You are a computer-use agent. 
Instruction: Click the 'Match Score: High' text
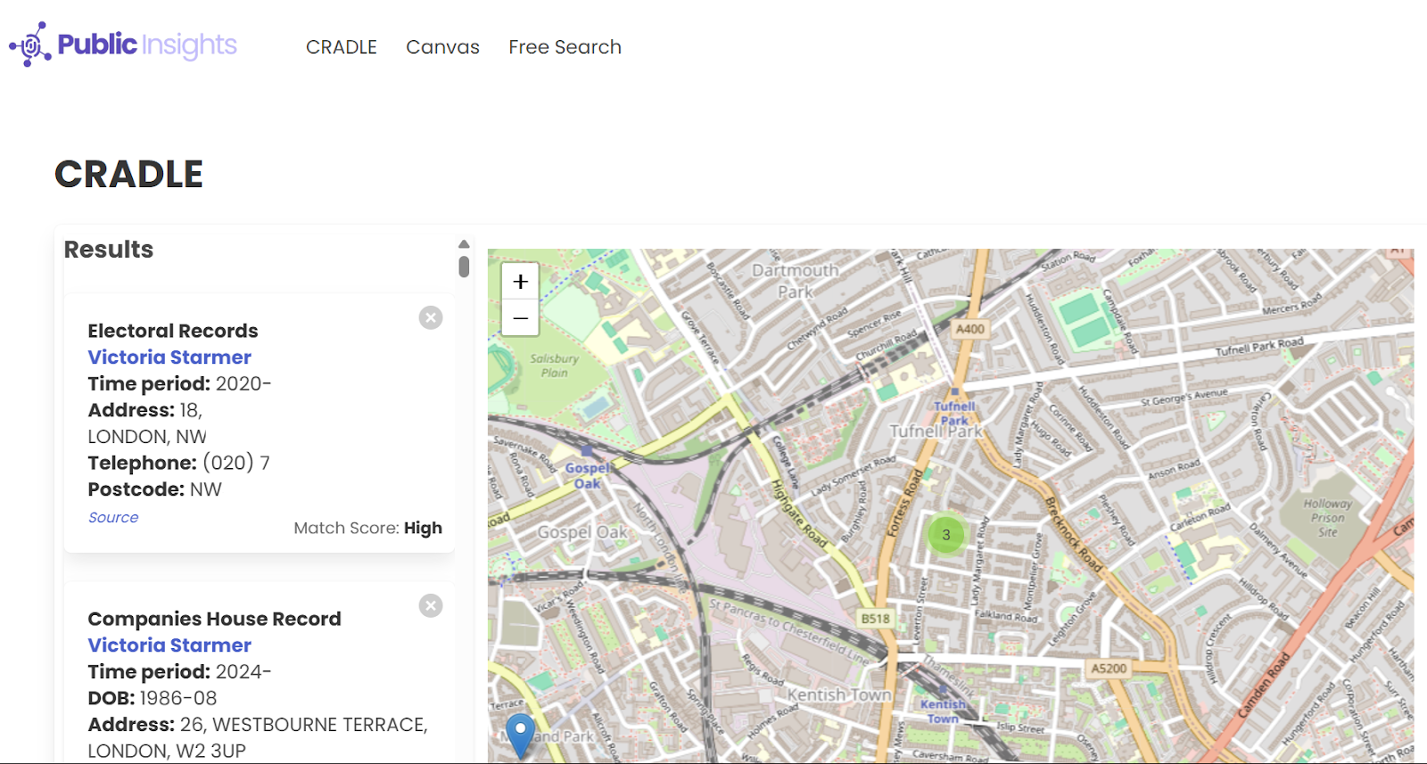click(x=367, y=528)
